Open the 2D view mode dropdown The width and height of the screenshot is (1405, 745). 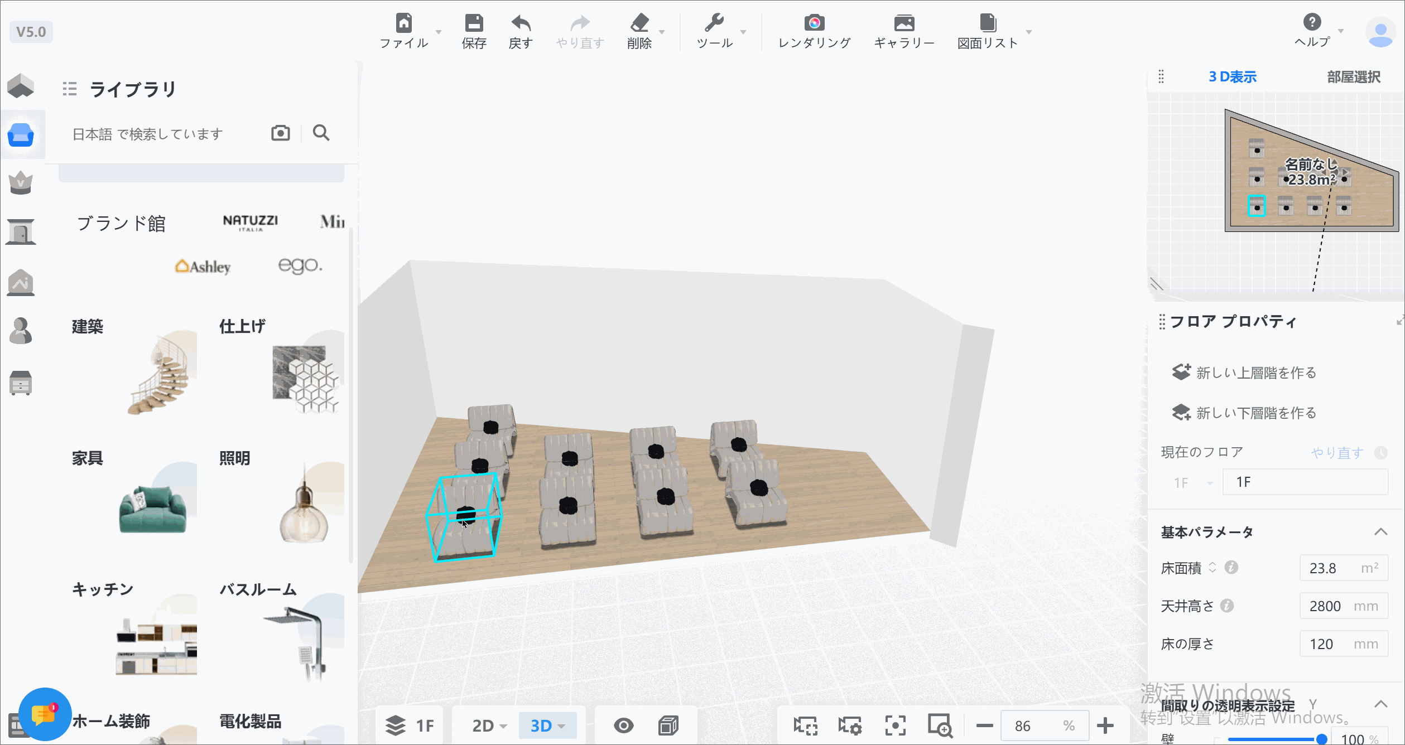[489, 725]
